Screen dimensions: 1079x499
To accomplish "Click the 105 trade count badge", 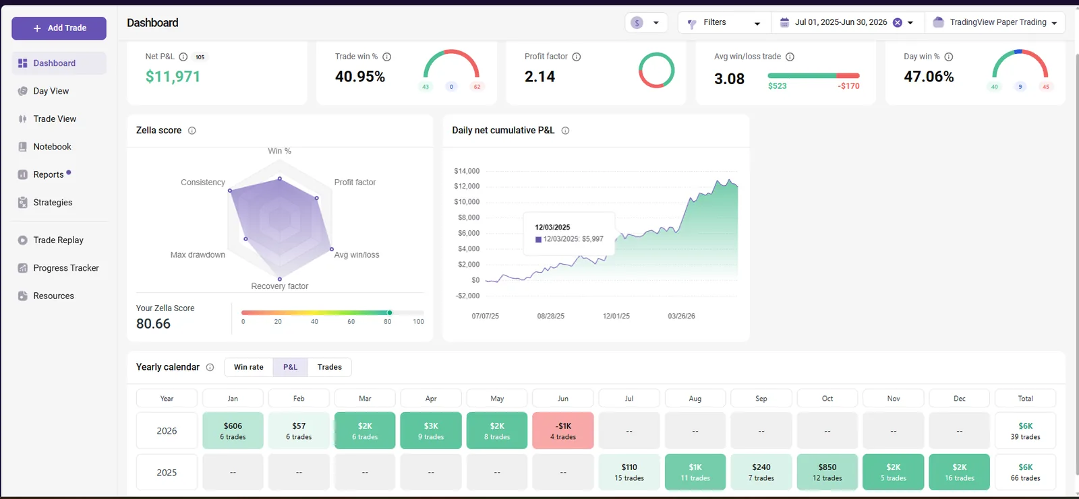I will [x=200, y=57].
